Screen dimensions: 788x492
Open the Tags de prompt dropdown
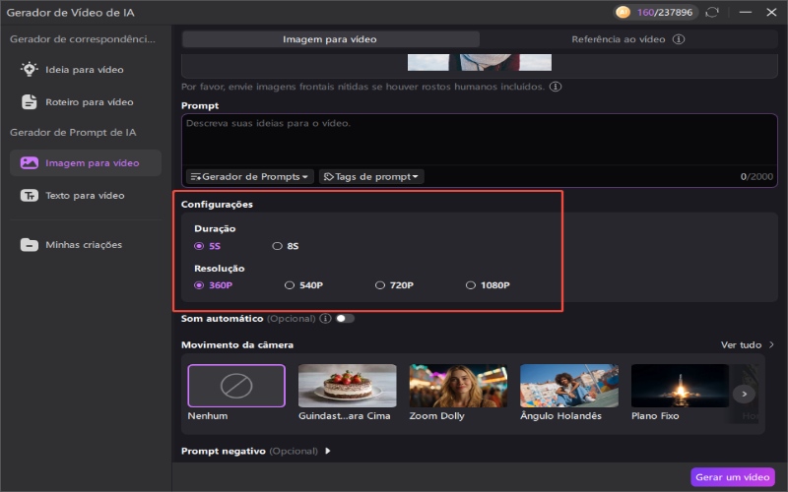click(371, 177)
